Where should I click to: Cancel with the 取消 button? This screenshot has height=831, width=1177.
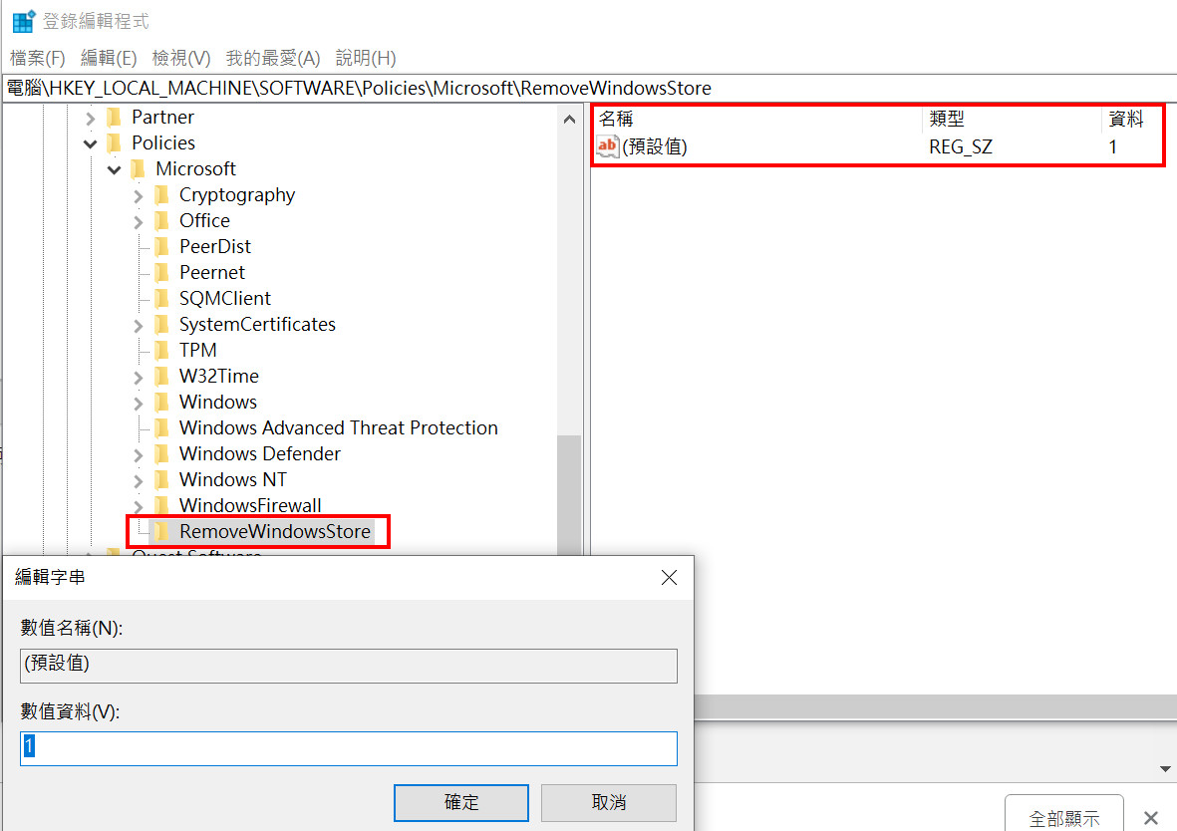click(609, 802)
